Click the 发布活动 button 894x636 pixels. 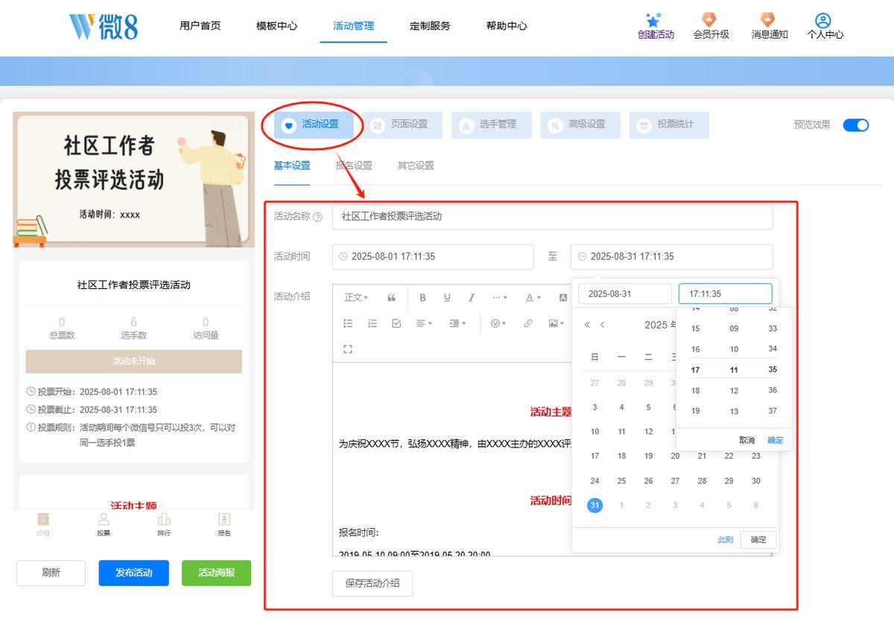(x=134, y=573)
